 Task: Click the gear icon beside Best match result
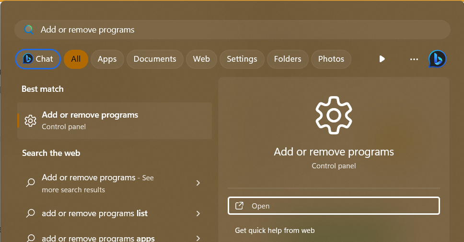click(30, 121)
